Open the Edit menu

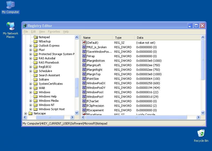(33, 32)
